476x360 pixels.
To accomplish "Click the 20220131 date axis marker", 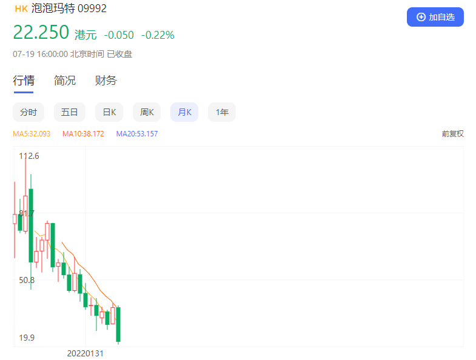I will click(x=85, y=353).
